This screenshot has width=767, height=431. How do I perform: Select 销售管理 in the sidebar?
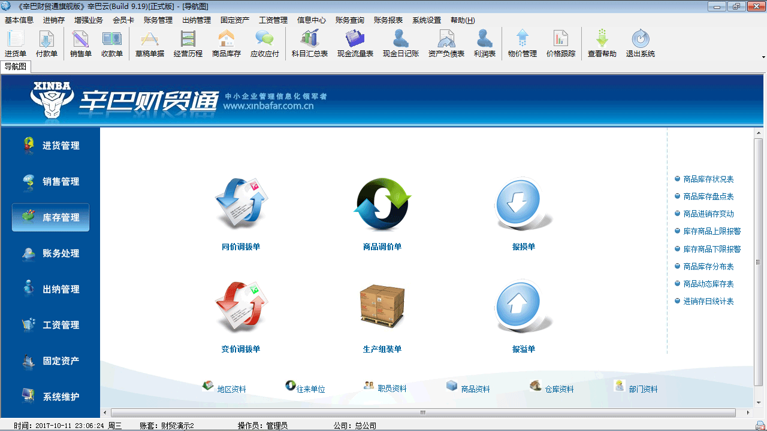pyautogui.click(x=51, y=181)
